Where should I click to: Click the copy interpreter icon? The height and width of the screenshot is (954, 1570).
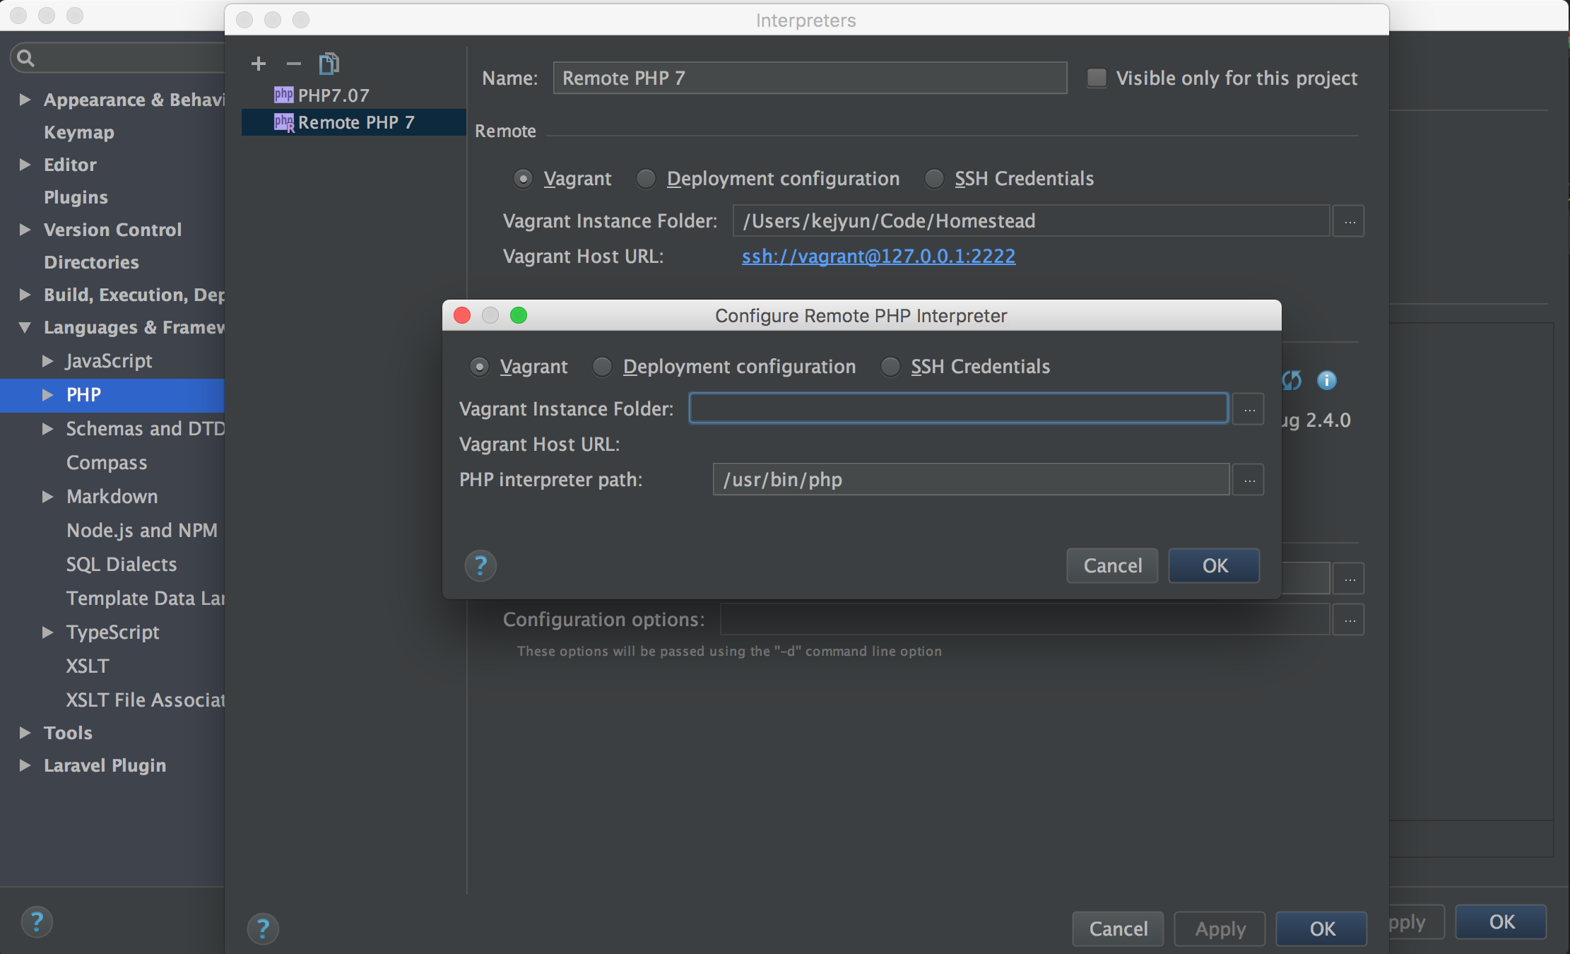coord(329,64)
